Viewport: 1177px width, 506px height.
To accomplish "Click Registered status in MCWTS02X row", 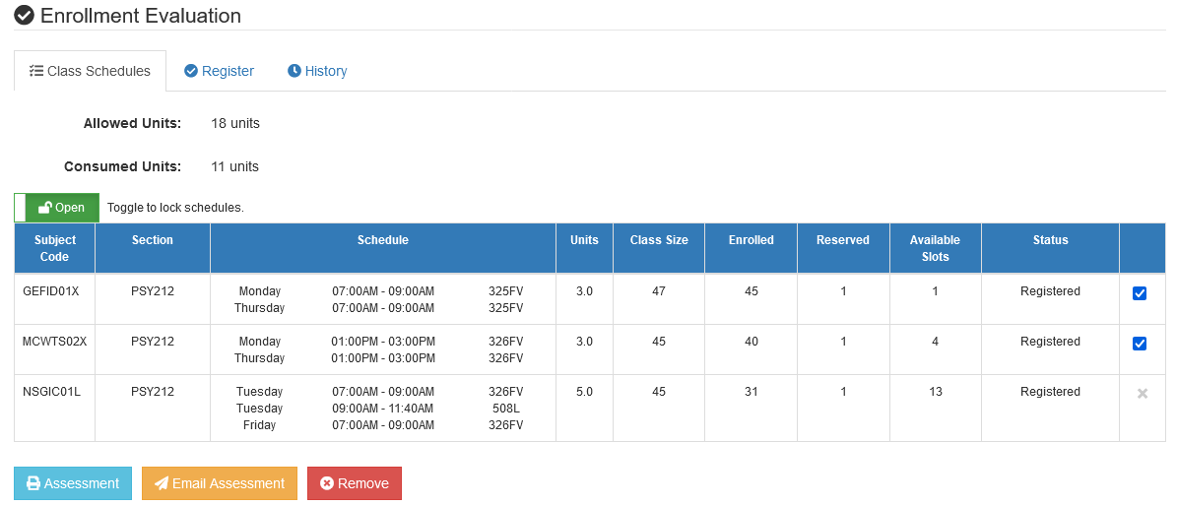I will point(1050,342).
